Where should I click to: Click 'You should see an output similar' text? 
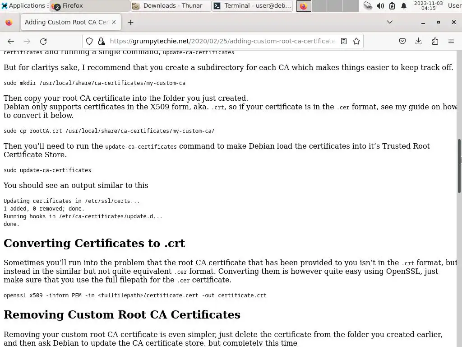tap(76, 185)
